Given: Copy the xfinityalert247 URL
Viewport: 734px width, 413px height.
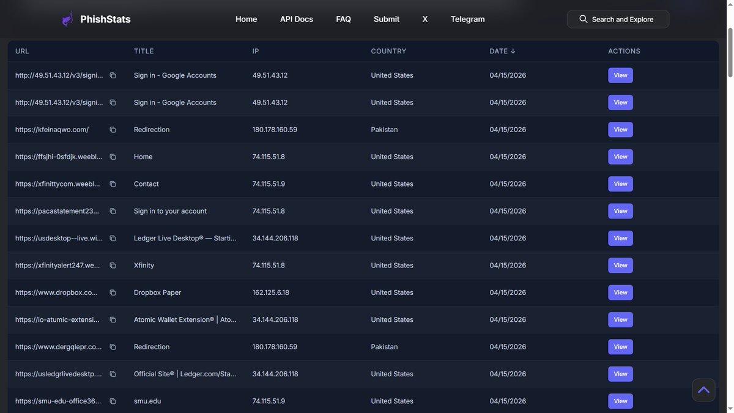Looking at the screenshot, I should point(113,266).
